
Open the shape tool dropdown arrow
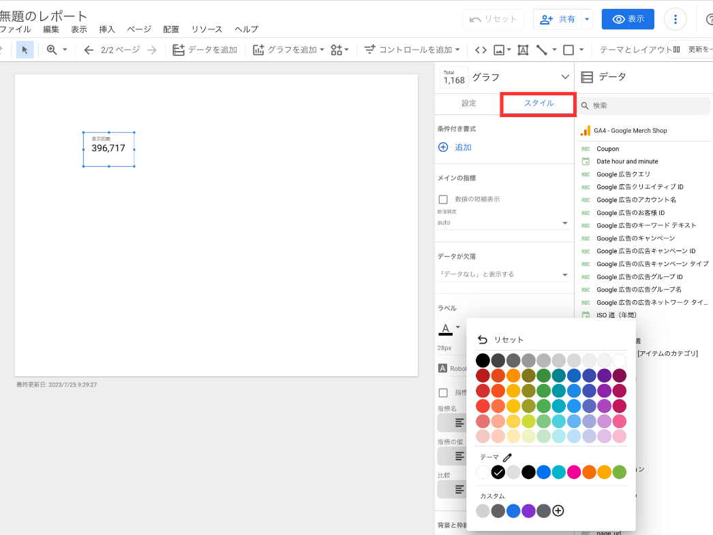tap(581, 50)
